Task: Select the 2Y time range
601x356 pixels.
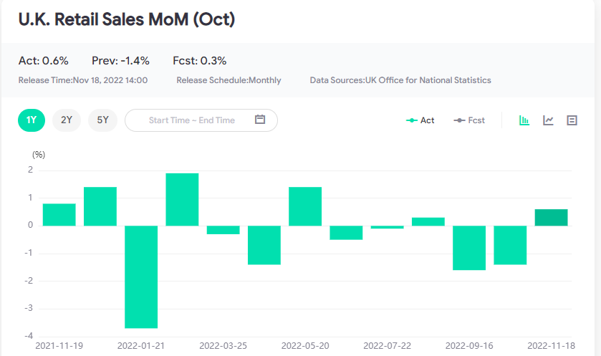Action: [x=67, y=120]
